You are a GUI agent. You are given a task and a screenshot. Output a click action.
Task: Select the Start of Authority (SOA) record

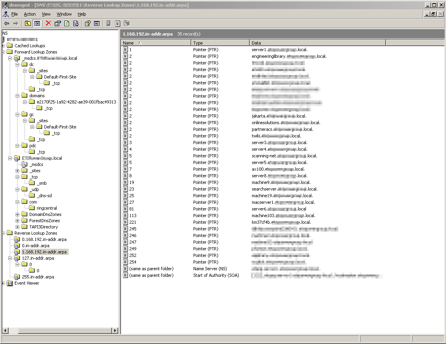point(216,275)
